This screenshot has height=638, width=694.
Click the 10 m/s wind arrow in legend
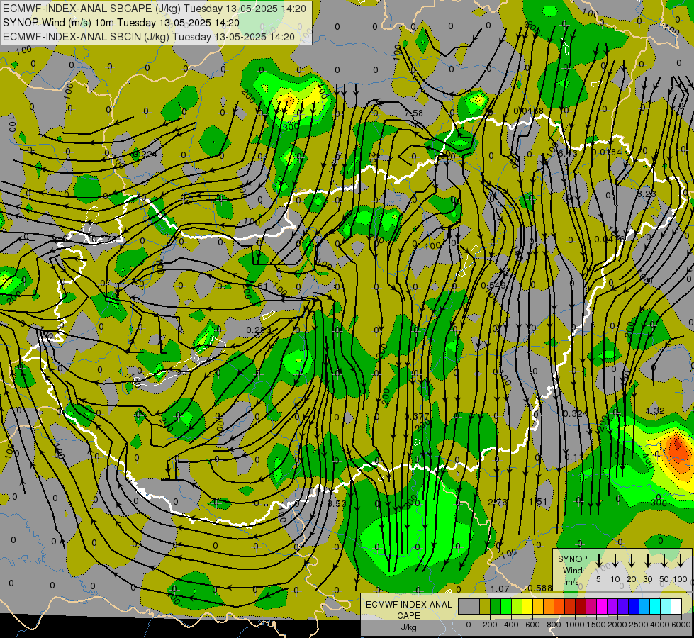pos(615,560)
